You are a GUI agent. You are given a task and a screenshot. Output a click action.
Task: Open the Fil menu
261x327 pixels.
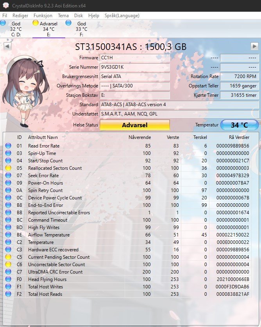tap(5, 16)
